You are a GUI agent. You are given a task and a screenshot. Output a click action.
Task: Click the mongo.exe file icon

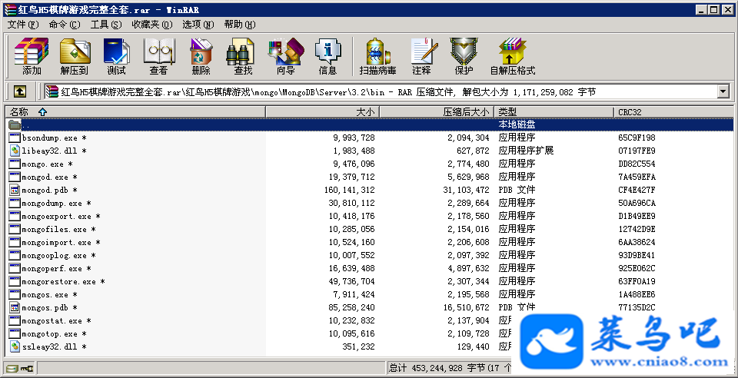pyautogui.click(x=15, y=164)
